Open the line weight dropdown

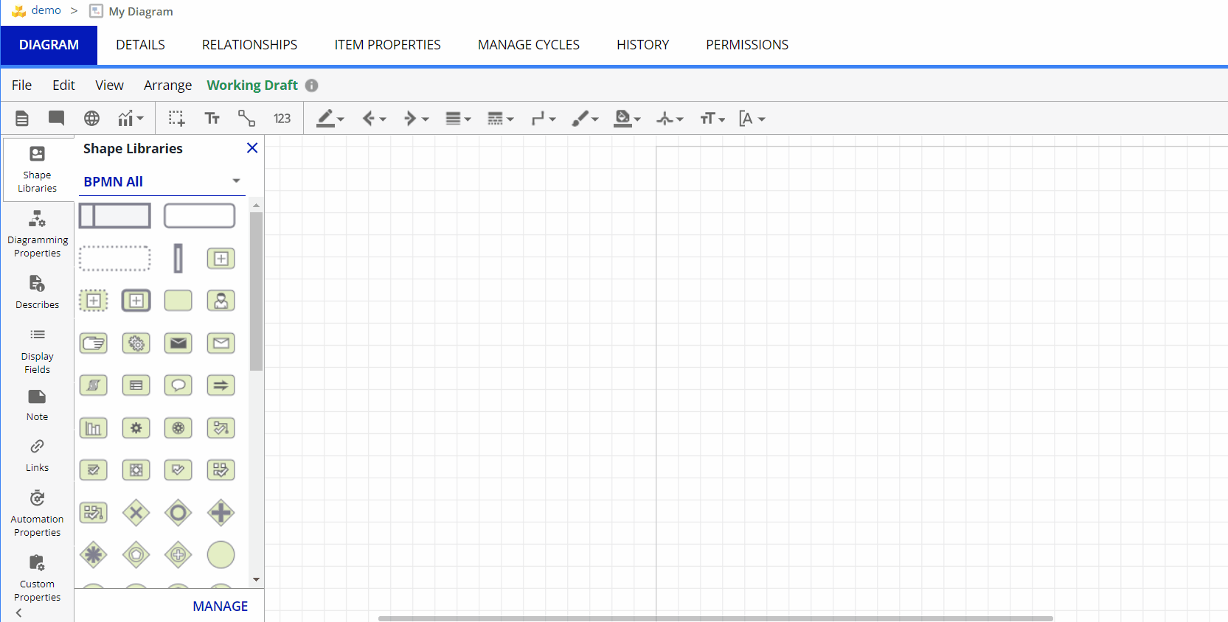click(458, 118)
